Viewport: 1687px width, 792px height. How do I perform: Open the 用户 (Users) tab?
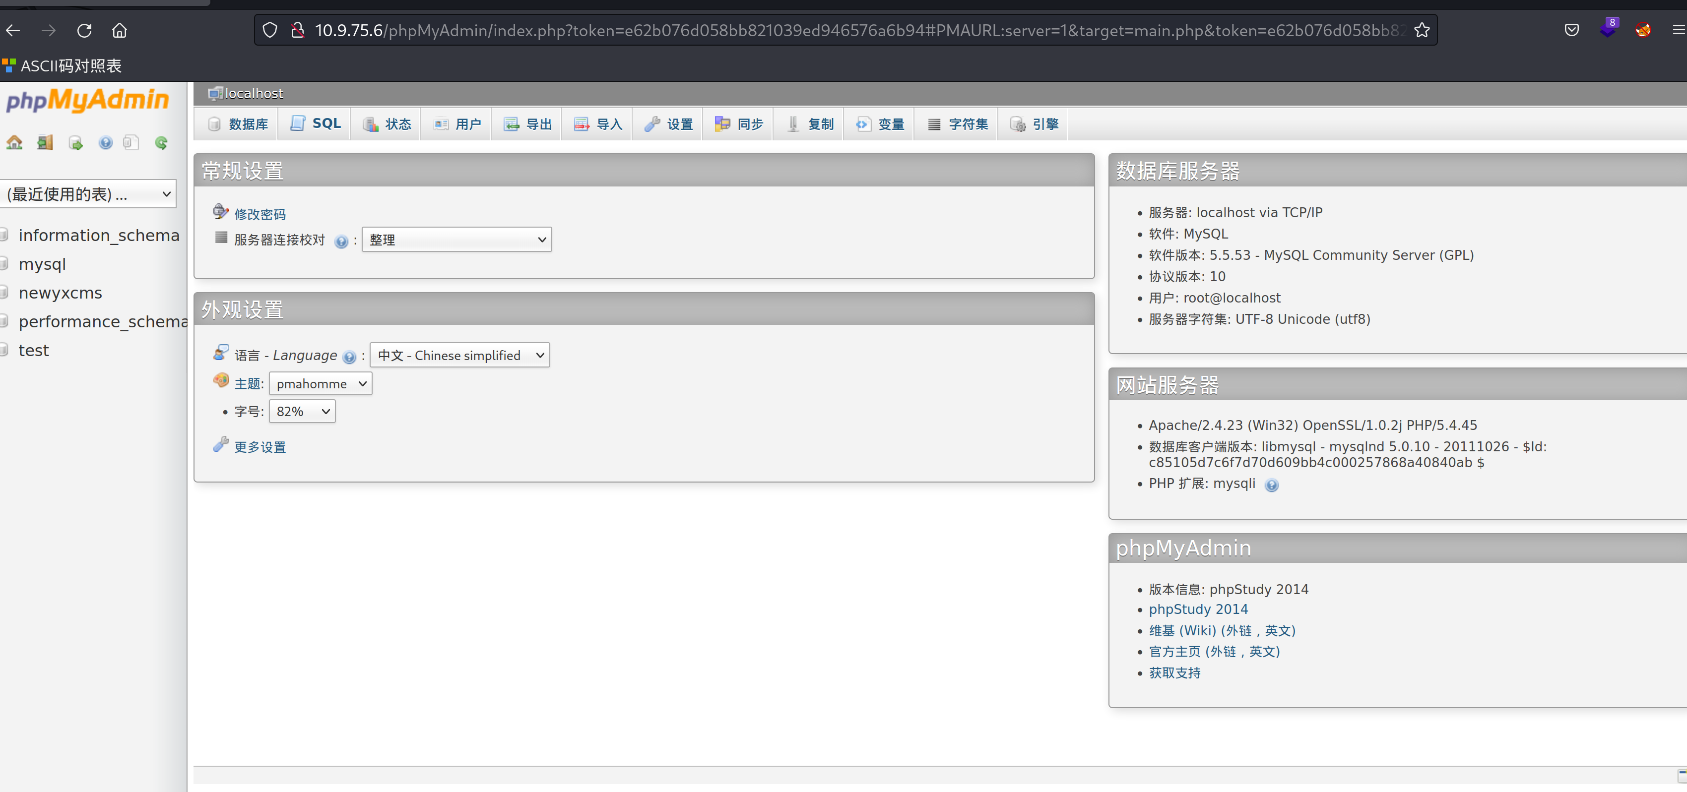point(457,124)
